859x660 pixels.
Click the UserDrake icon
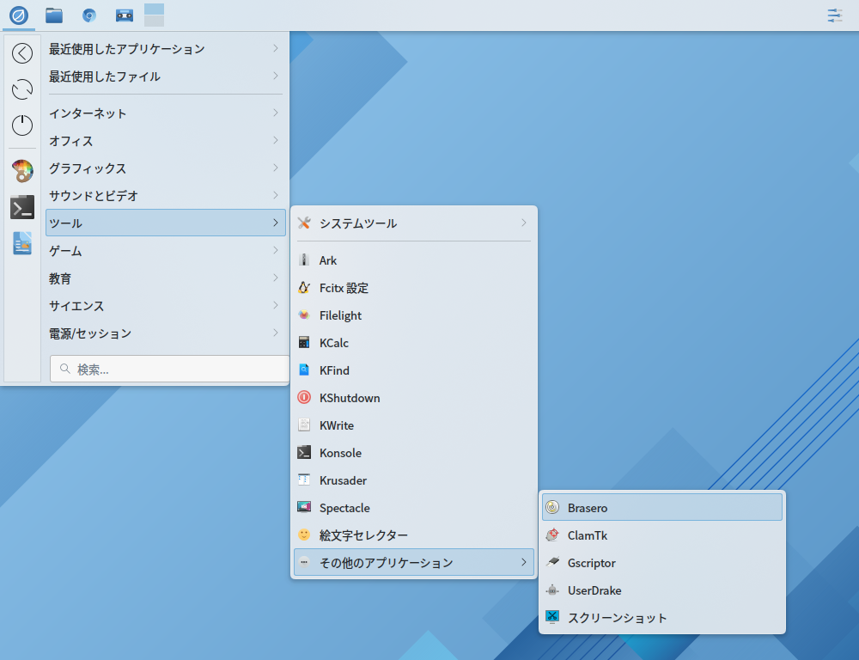pos(552,590)
